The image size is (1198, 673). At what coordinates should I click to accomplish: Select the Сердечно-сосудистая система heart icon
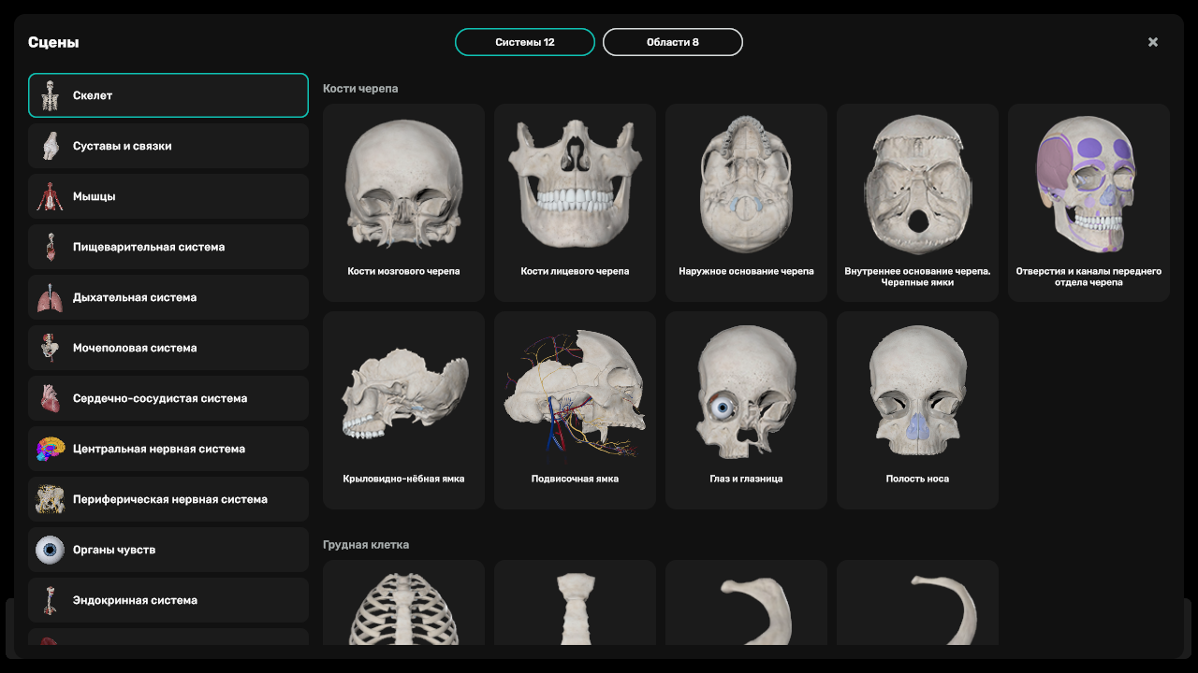pyautogui.click(x=50, y=398)
